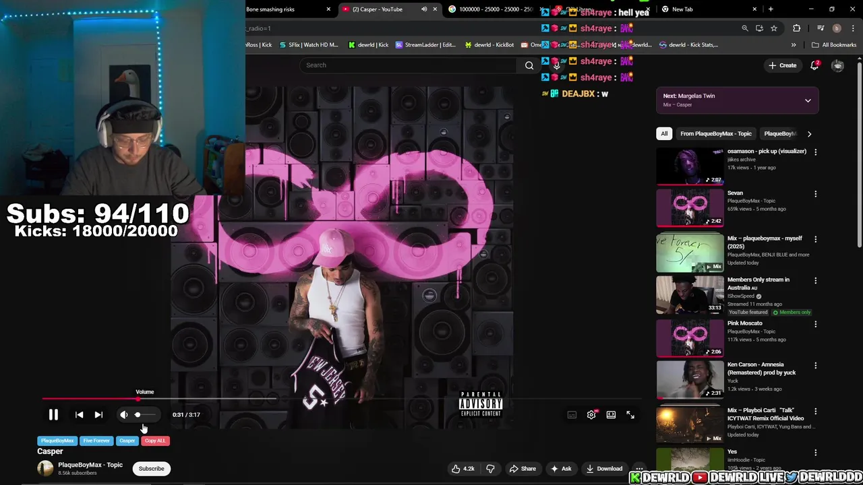
Task: Mute the Casper - YouTube tab audio
Action: [424, 9]
